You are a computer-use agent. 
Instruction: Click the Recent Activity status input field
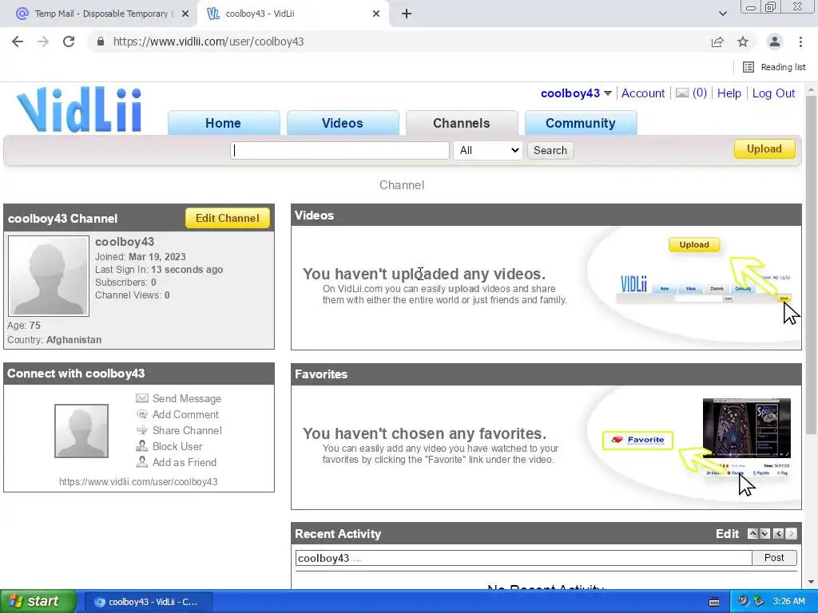click(x=524, y=558)
